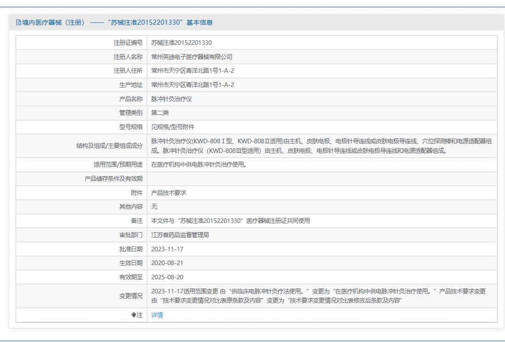Image resolution: width=505 pixels, height=342 pixels.
Task: Click the 适用范围 value 在医疗机构中供电脉冲针灸治疗使用
Action: click(x=199, y=164)
